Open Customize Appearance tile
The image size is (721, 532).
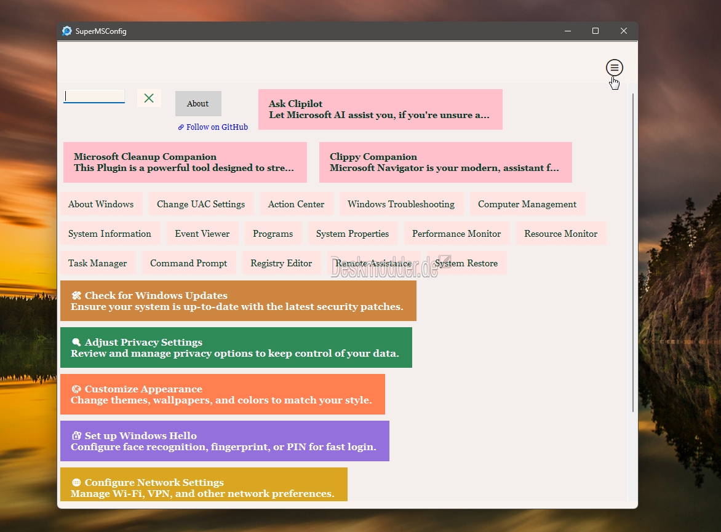[223, 394]
